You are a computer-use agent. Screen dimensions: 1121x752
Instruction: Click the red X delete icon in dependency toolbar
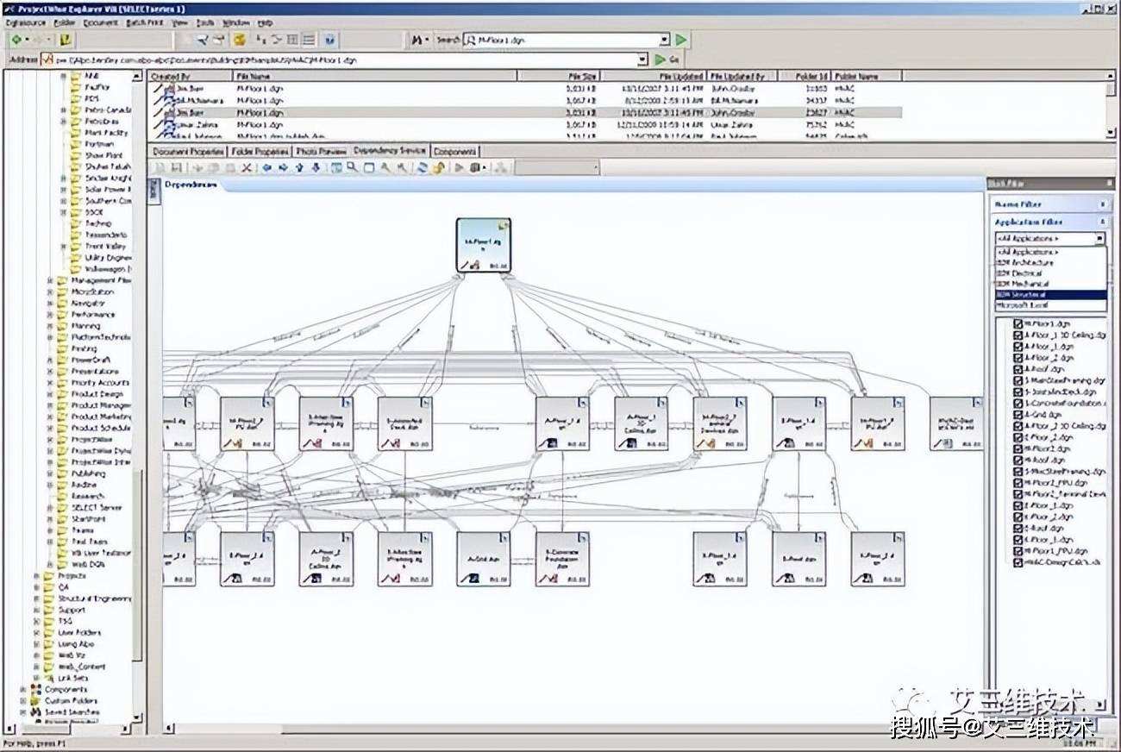(247, 168)
